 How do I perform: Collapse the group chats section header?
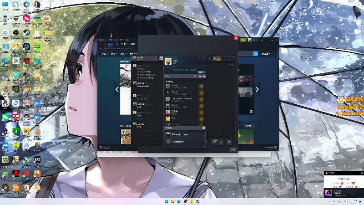170,128
